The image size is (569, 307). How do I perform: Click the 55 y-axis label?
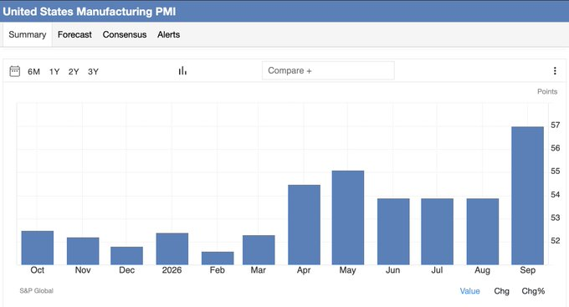(556, 171)
